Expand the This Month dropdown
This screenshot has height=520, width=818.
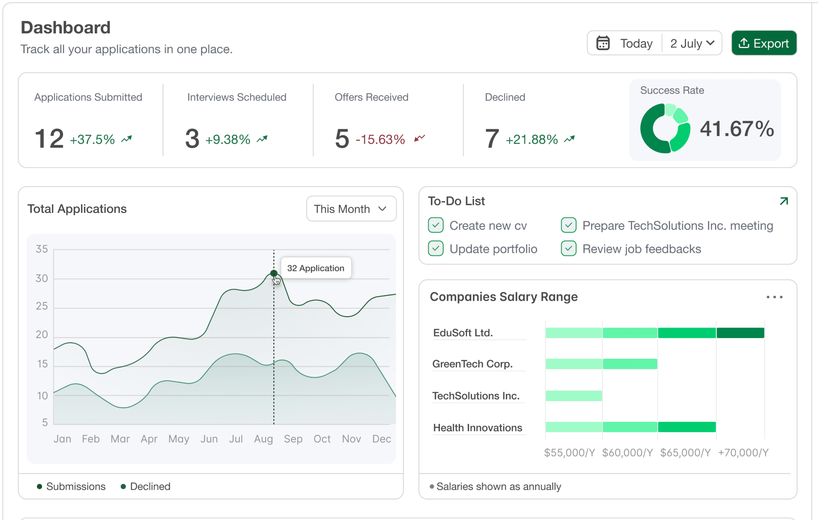click(351, 208)
